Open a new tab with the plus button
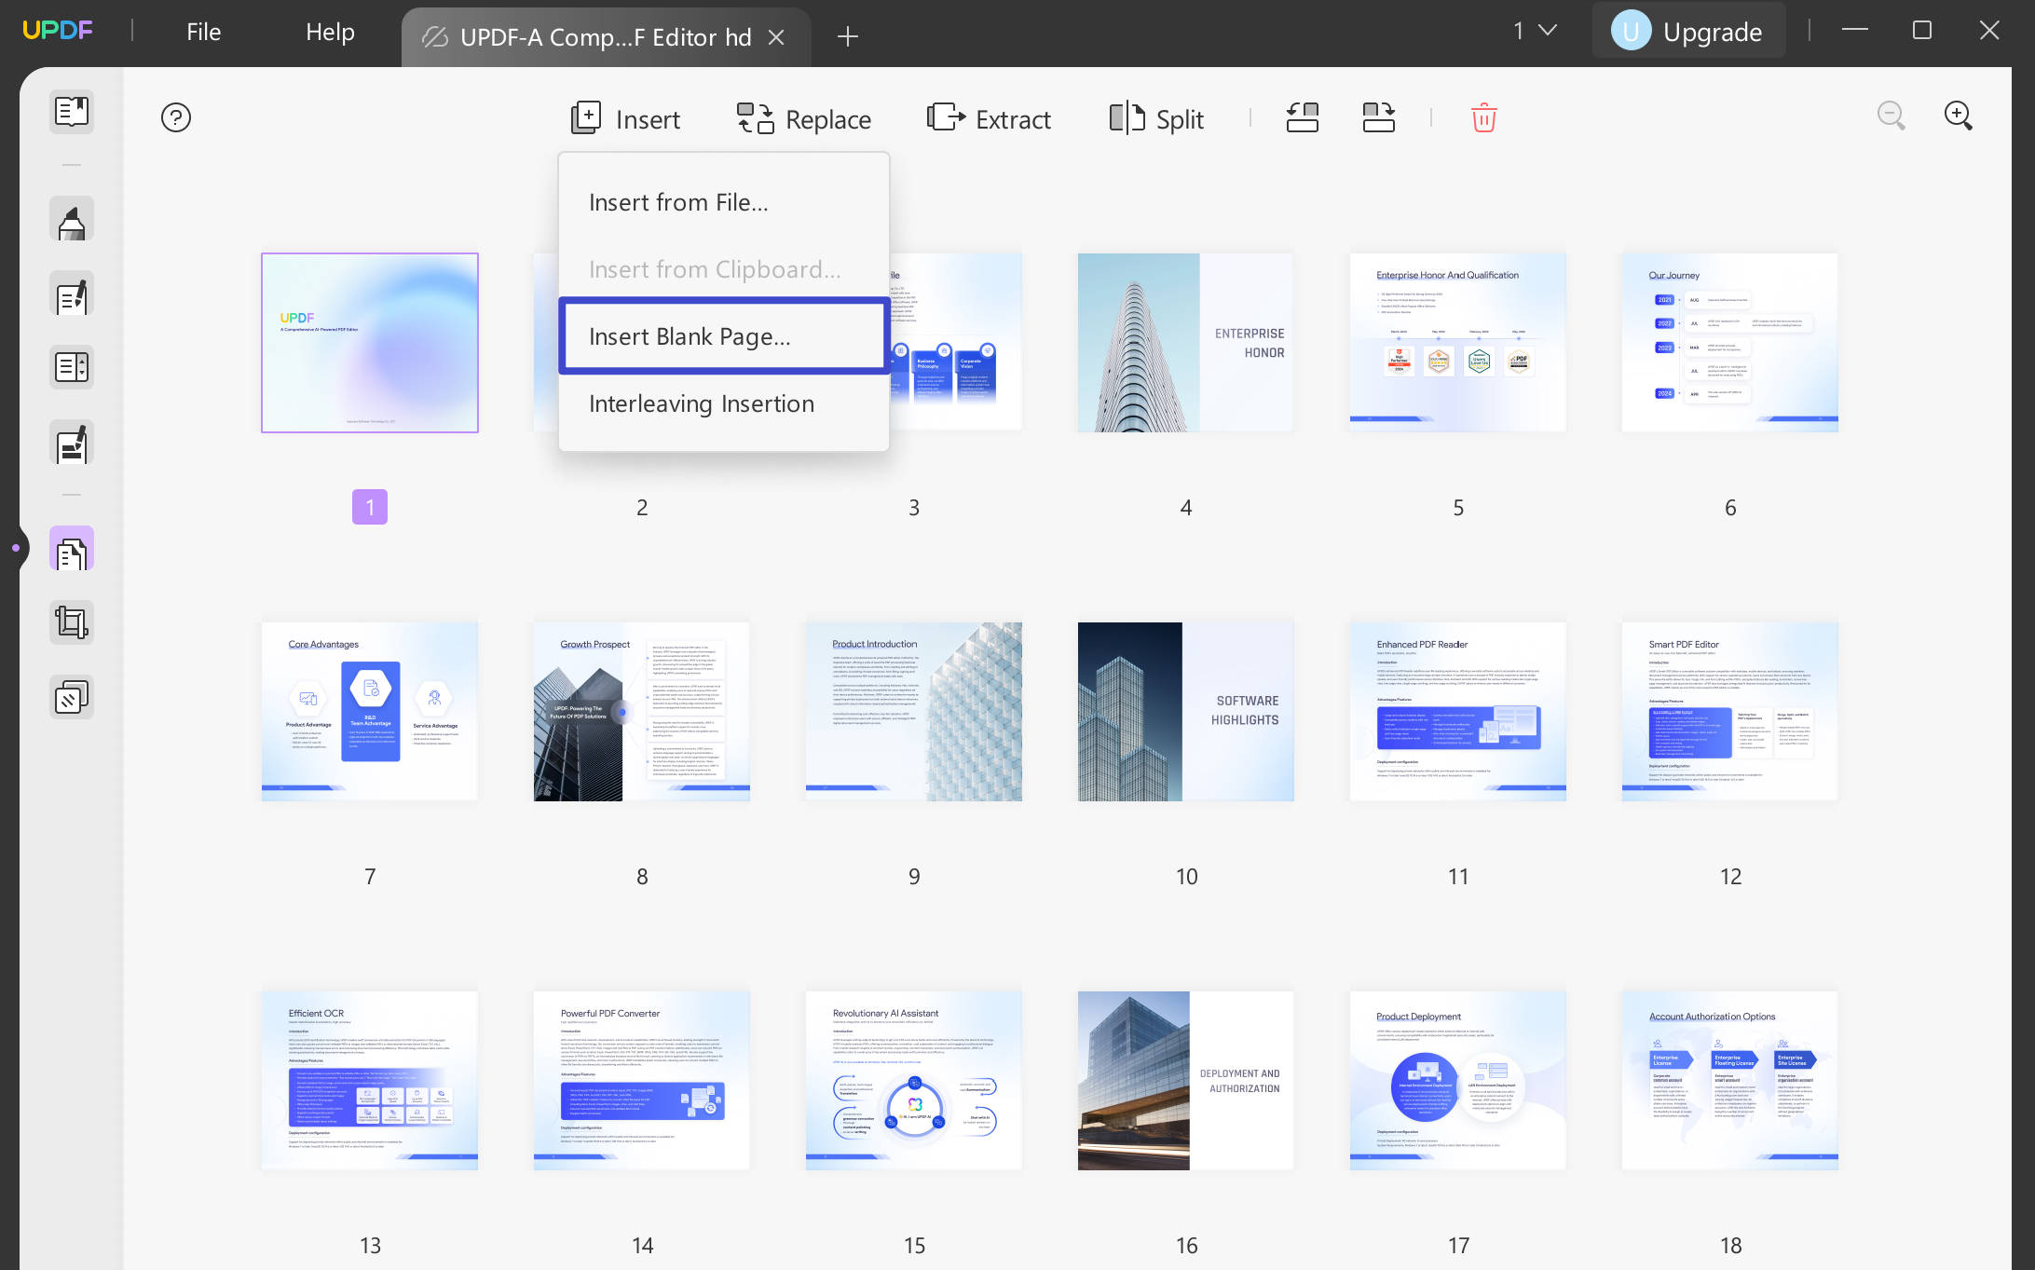Image resolution: width=2035 pixels, height=1270 pixels. tap(847, 36)
